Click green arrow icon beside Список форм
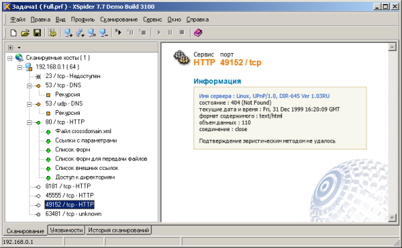Image resolution: width=402 pixels, height=248 pixels. 48,150
